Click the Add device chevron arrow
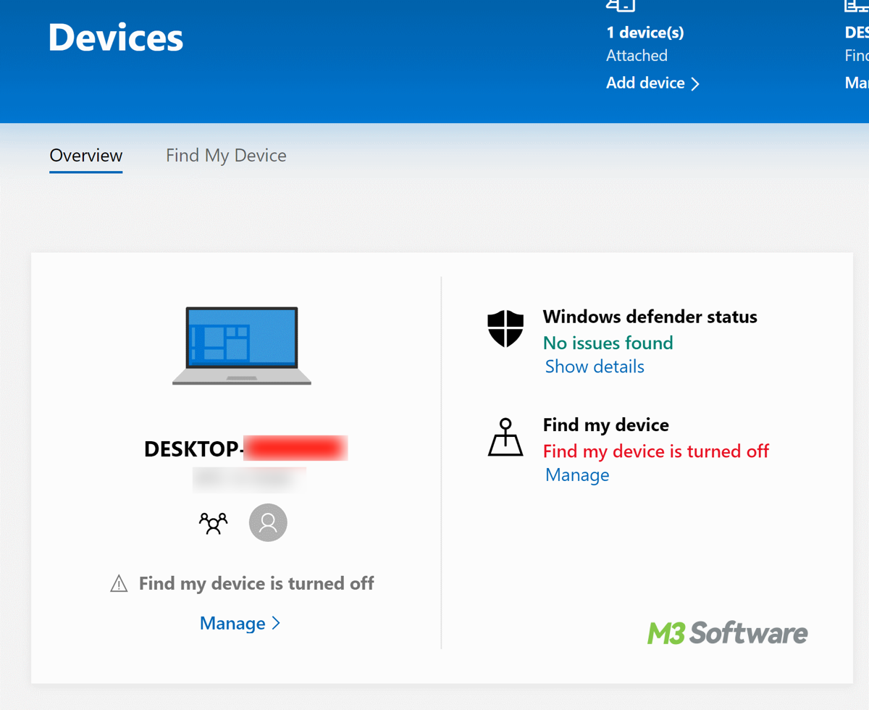 click(x=695, y=84)
